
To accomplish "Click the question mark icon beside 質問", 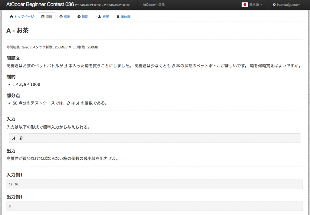I will tap(79, 17).
